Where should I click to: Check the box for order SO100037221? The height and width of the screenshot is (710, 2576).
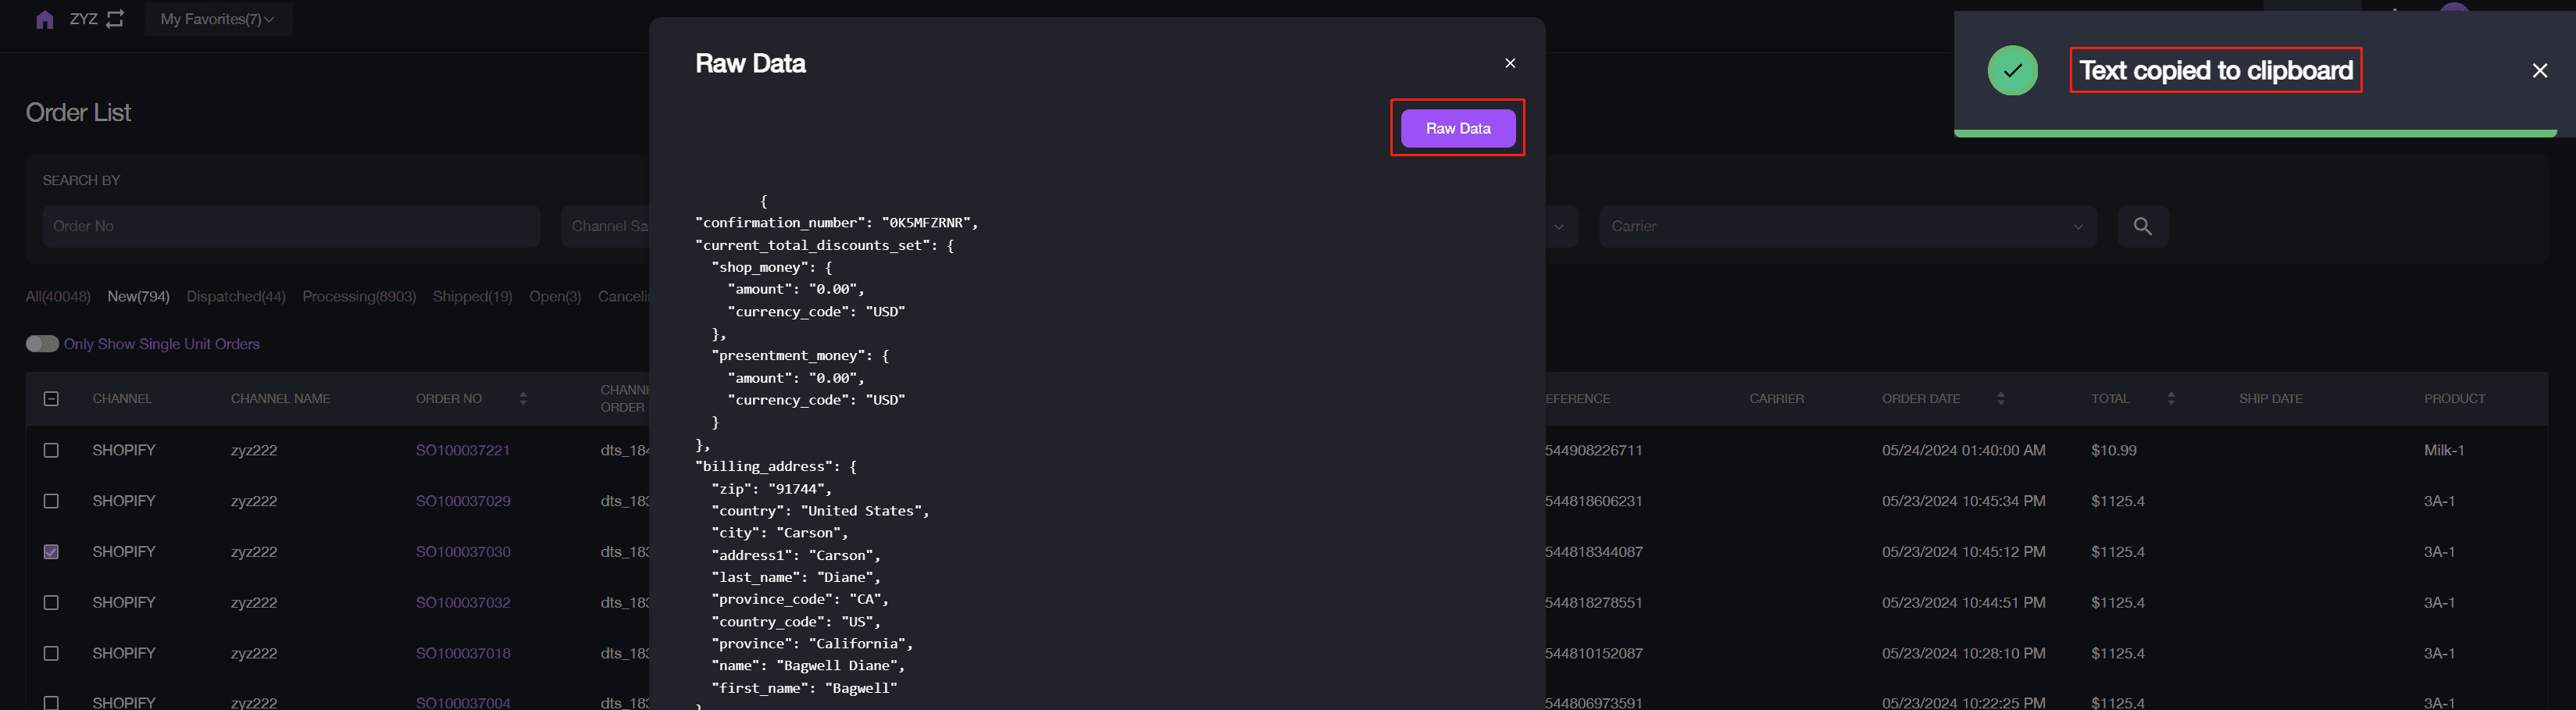point(51,450)
